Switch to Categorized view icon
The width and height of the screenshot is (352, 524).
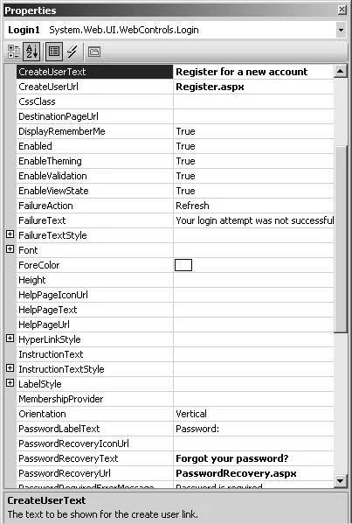click(14, 52)
